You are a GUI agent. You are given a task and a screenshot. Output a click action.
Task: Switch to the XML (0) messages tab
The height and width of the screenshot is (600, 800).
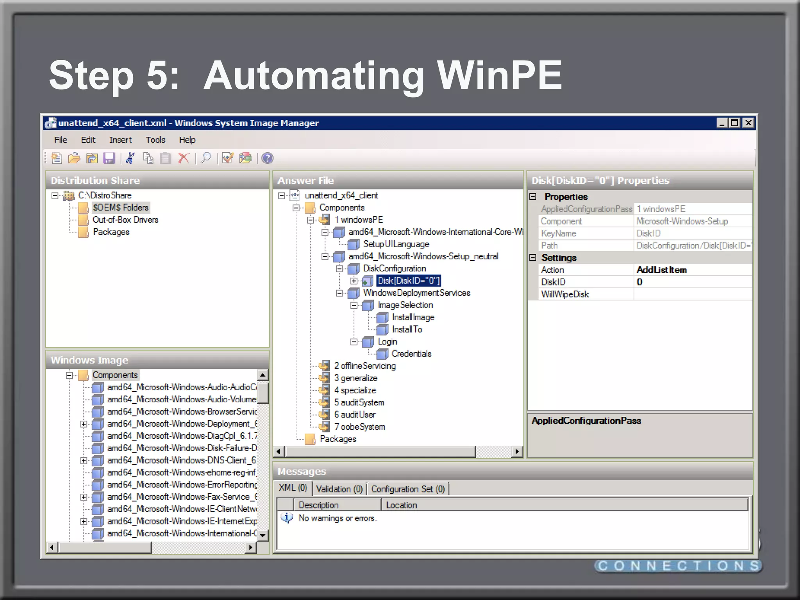tap(293, 488)
